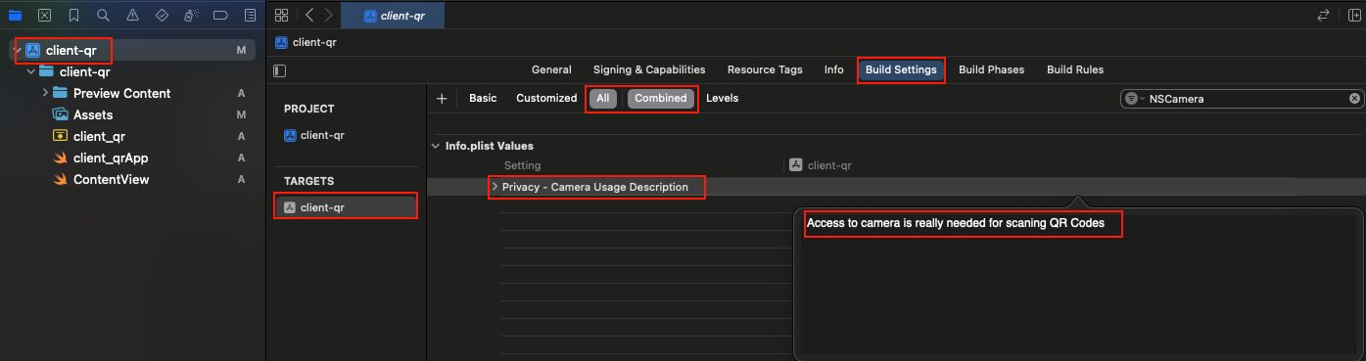This screenshot has height=361, width=1366.
Task: Switch to the Resource Tags tab
Action: 765,69
